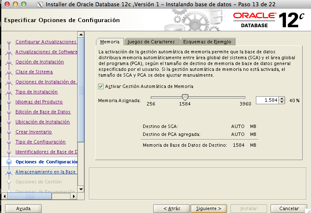Viewport: 311px width, 213px height.
Task: Click the Idiomas del Producto step bullet
Action: (x=9, y=102)
